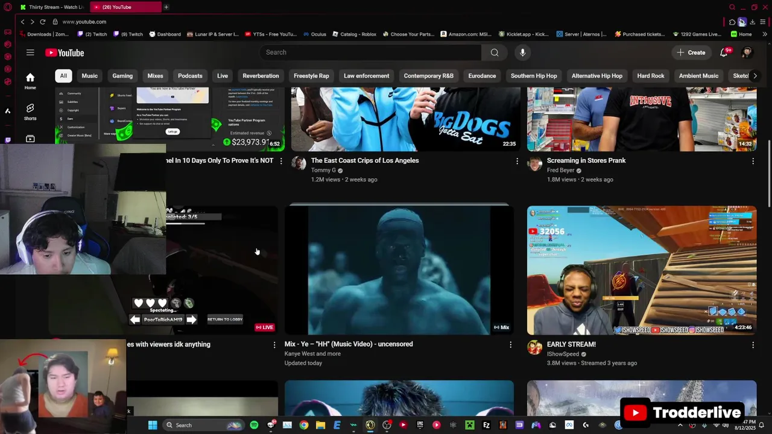Image resolution: width=772 pixels, height=434 pixels.
Task: Click the Fred Beyer channel avatar
Action: click(x=534, y=165)
